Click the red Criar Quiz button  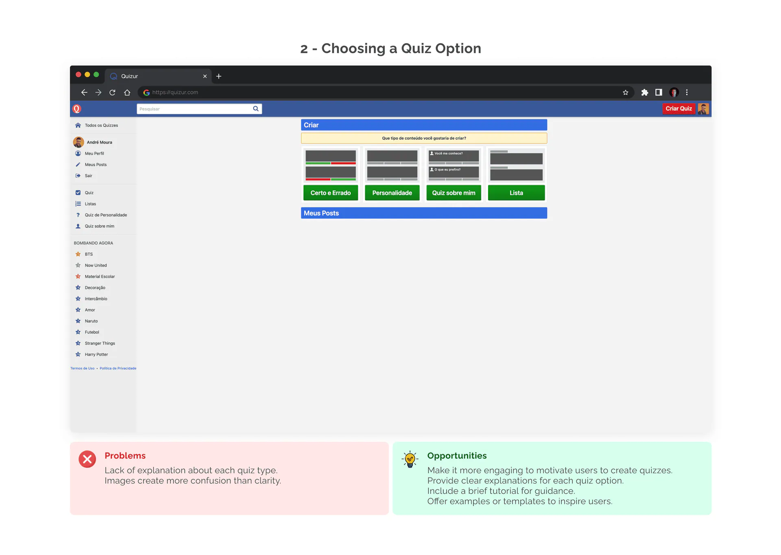[678, 109]
